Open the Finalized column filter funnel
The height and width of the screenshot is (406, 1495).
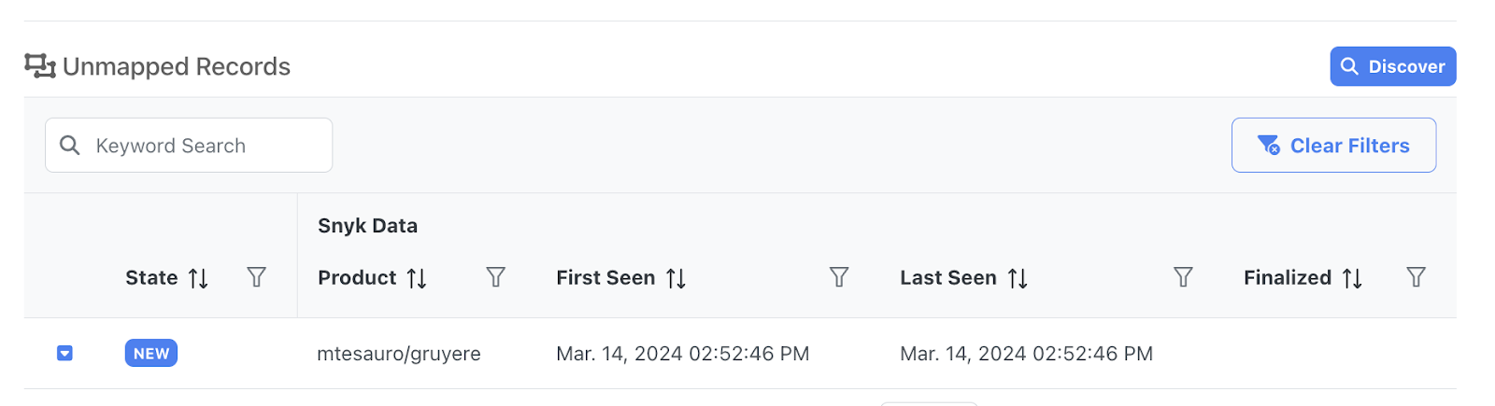[x=1416, y=277]
